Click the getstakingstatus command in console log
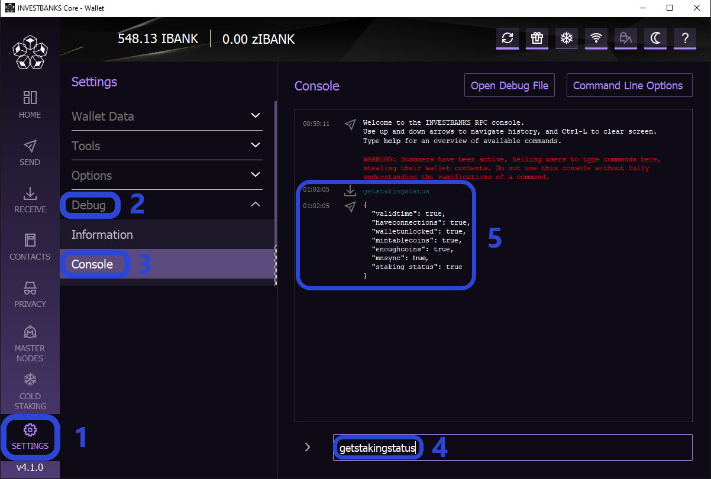 click(x=396, y=191)
